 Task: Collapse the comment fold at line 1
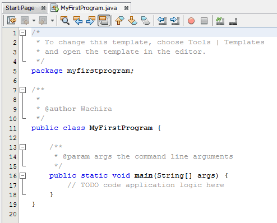click(22, 33)
